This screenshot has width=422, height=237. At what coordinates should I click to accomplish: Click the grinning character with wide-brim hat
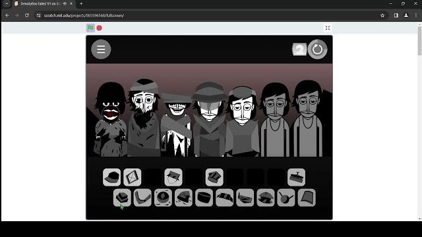[176, 125]
